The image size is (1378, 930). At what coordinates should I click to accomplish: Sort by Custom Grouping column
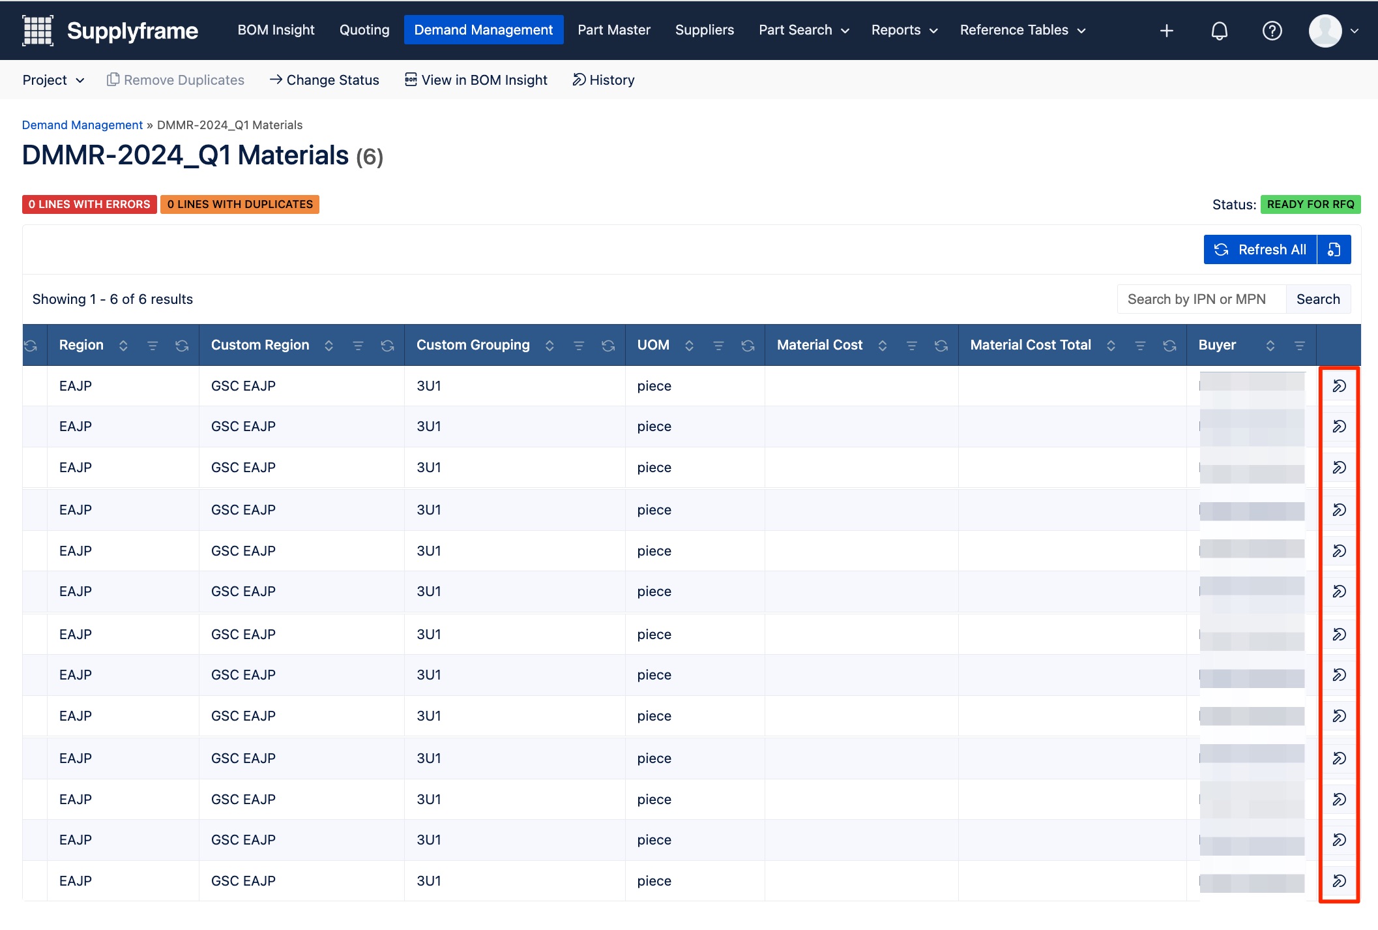click(x=550, y=346)
